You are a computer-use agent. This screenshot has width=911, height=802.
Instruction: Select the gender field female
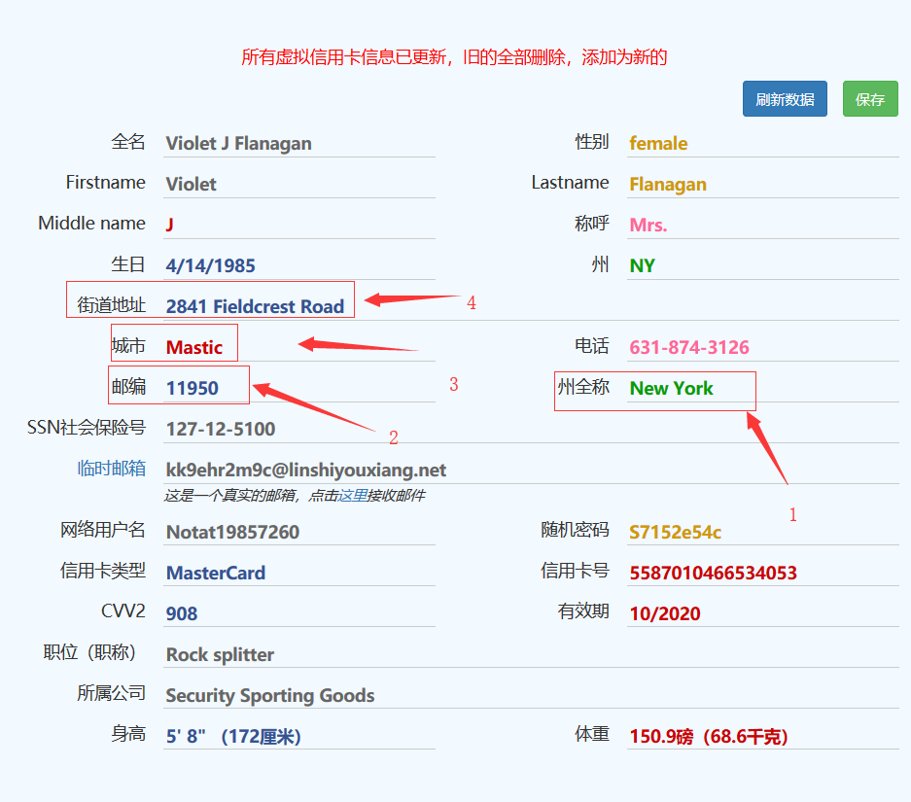tap(763, 143)
